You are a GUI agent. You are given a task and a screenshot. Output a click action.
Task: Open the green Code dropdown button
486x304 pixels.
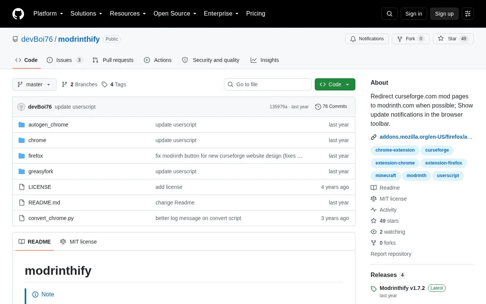click(x=335, y=84)
